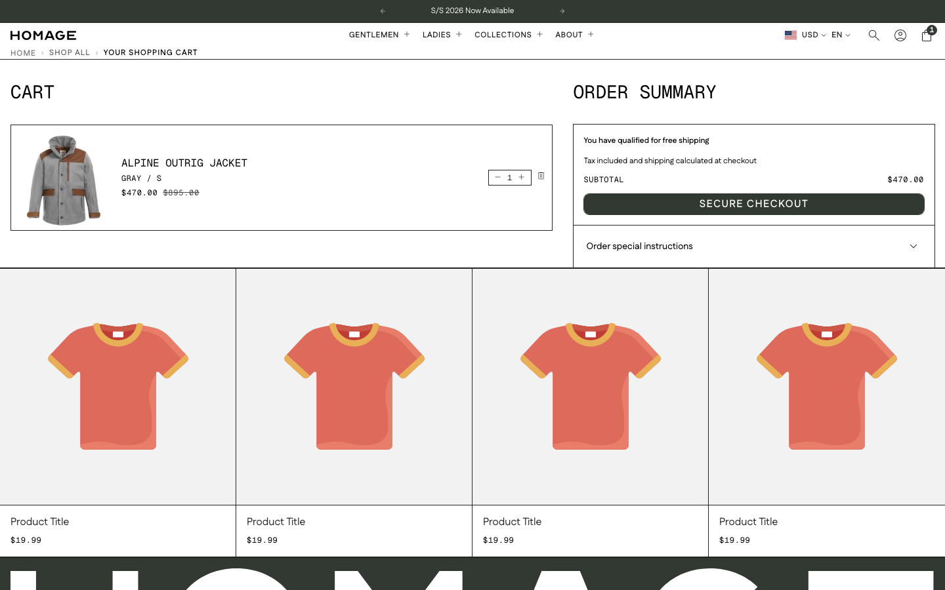Click the Your Shopping Cart breadcrumb text
This screenshot has height=590, width=945.
pyautogui.click(x=150, y=52)
